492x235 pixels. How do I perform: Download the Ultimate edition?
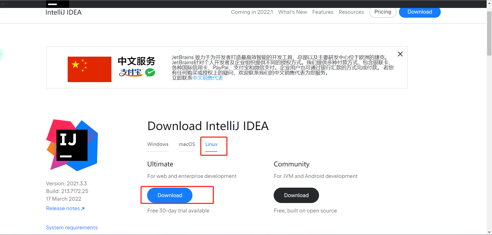[170, 195]
